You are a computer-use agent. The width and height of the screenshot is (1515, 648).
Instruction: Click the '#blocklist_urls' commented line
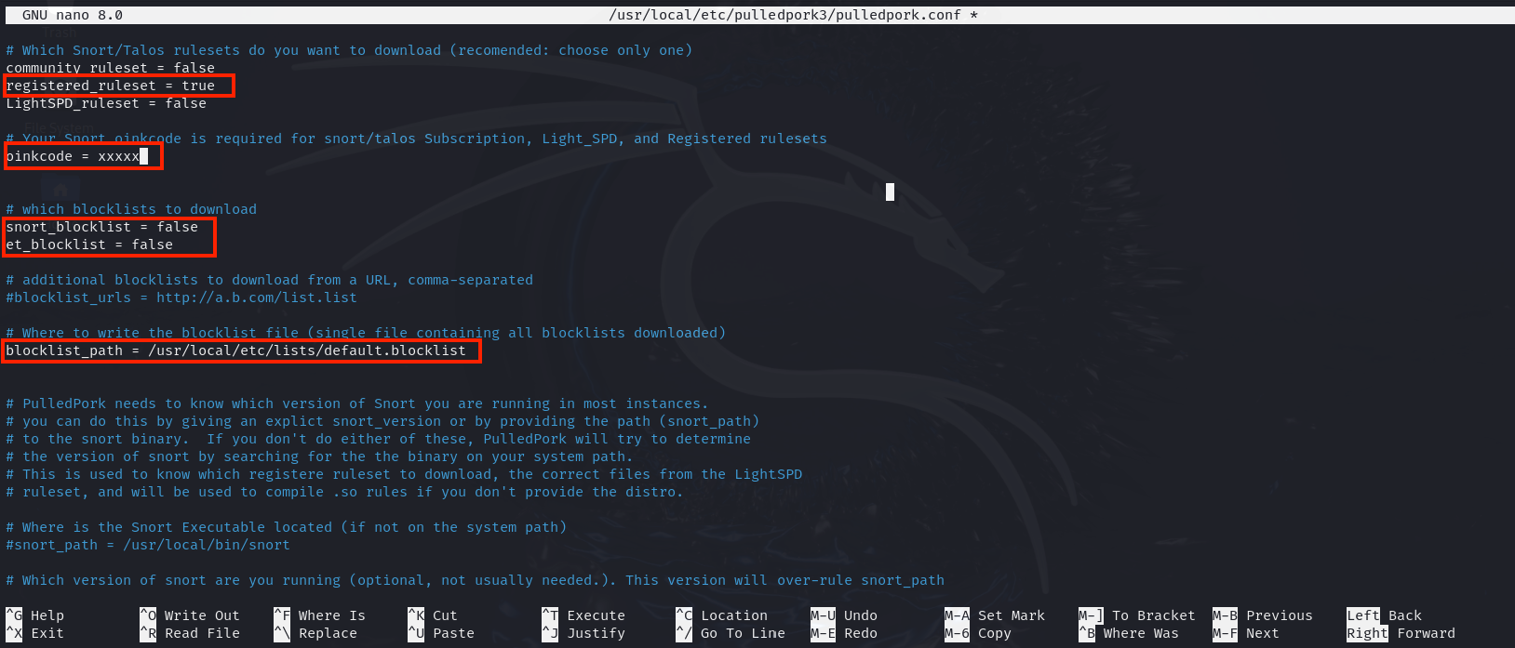[181, 298]
